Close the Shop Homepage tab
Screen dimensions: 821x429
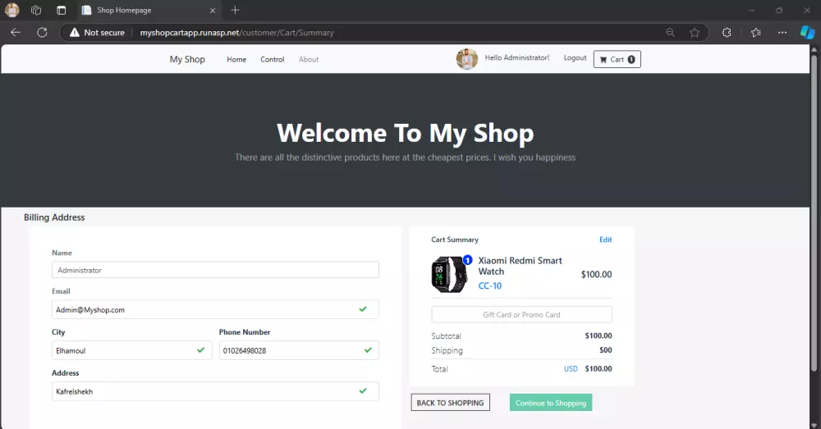213,10
